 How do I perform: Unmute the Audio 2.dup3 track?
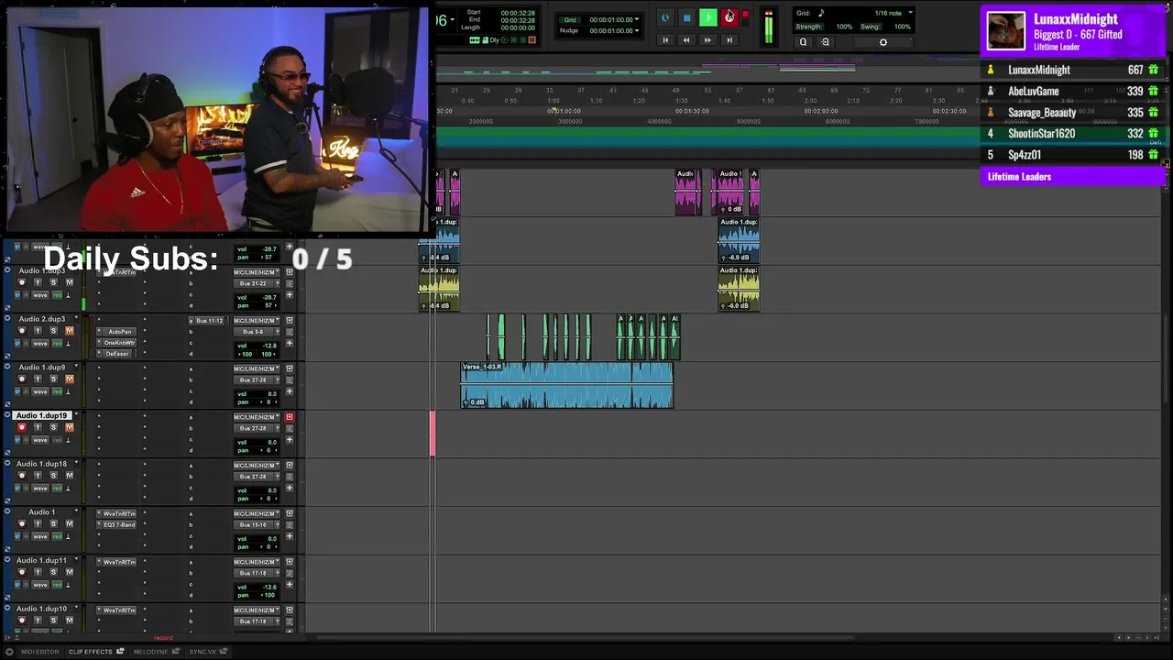coord(69,331)
